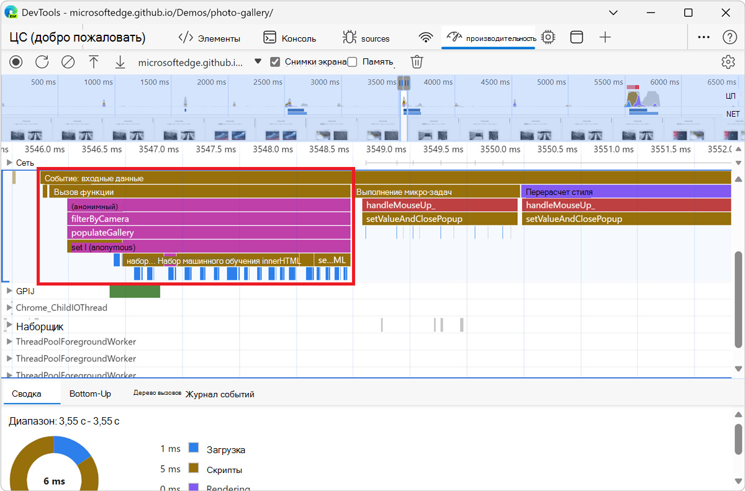Screen dimensions: 745x491
Task: Open the network conditions Wi-Fi icon tab
Action: [426, 37]
